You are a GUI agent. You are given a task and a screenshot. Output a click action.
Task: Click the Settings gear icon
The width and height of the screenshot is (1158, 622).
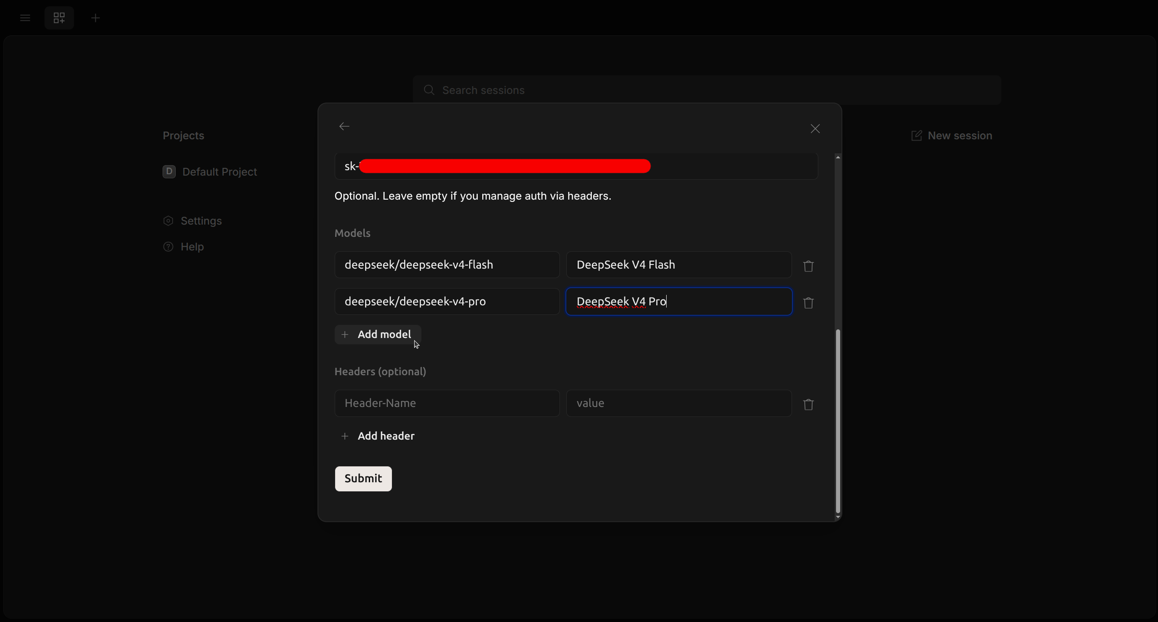tap(168, 221)
